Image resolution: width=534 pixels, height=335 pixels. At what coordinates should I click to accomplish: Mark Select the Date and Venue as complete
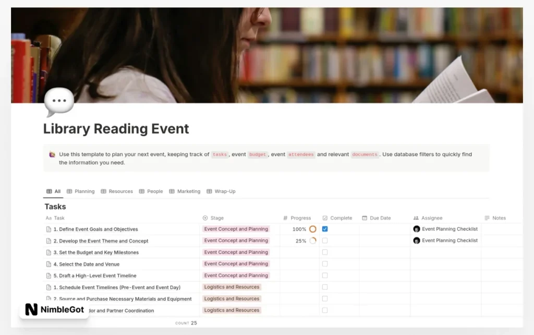[325, 264]
